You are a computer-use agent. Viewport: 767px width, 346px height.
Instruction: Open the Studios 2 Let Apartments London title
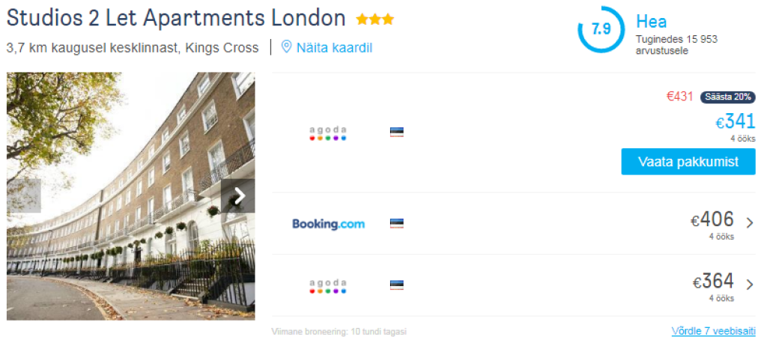(x=176, y=18)
